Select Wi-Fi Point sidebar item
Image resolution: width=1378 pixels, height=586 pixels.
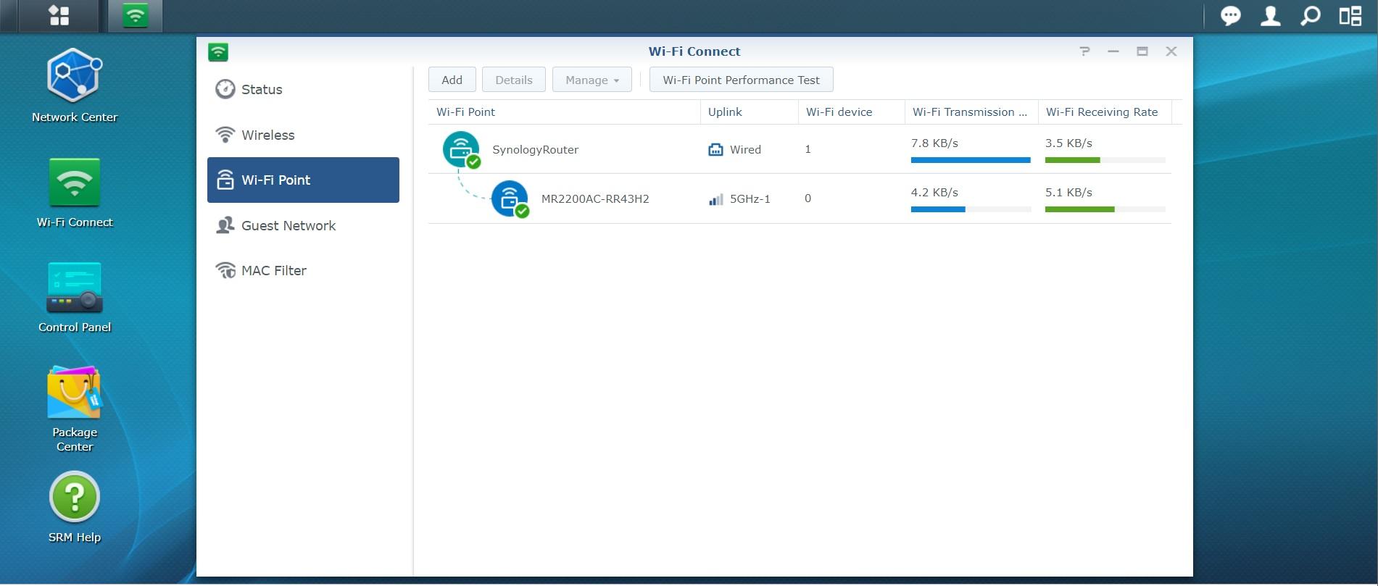click(303, 180)
